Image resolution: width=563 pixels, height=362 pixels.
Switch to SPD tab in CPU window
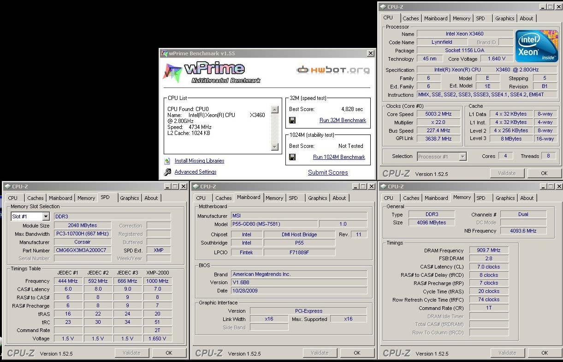(x=480, y=18)
